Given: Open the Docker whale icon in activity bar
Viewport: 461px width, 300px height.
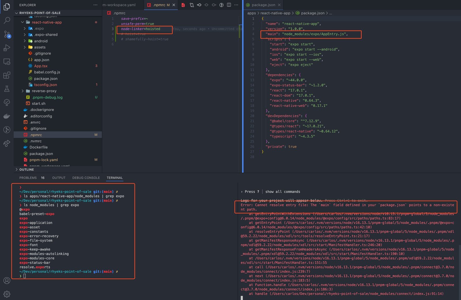Looking at the screenshot, I should coord(7,116).
